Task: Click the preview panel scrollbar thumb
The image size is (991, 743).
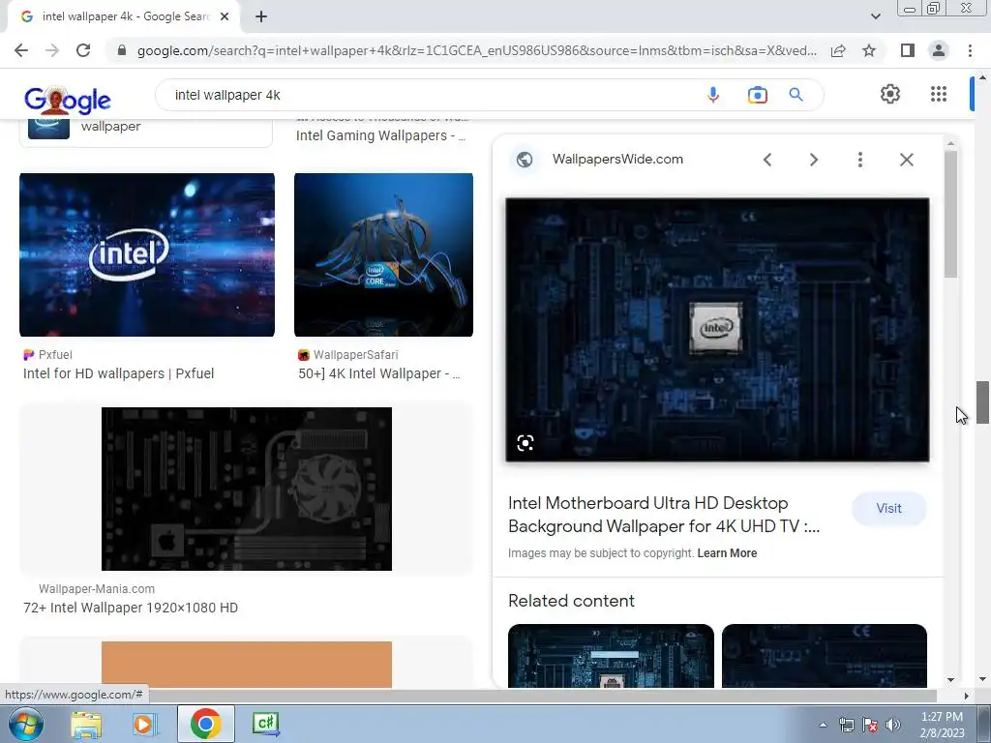Action: pyautogui.click(x=950, y=214)
